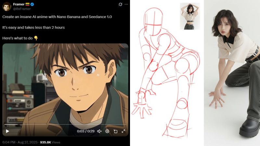Click the flag emoji beside Framer

click(x=28, y=4)
